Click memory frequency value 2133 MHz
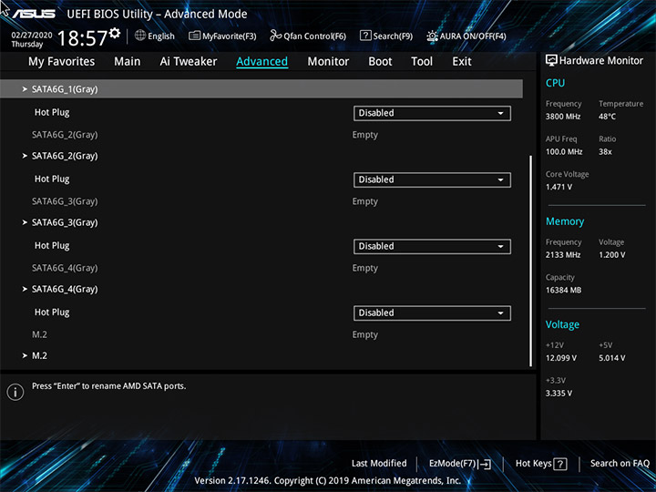The image size is (656, 492). (563, 254)
